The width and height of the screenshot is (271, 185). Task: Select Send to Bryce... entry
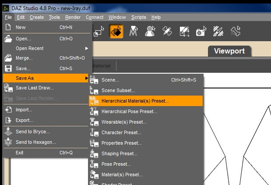tap(46, 132)
